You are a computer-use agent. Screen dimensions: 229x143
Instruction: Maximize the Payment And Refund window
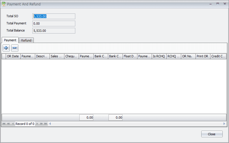click(x=218, y=4)
